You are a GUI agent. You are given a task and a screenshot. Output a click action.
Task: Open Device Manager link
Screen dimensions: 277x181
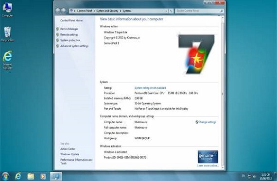69,29
